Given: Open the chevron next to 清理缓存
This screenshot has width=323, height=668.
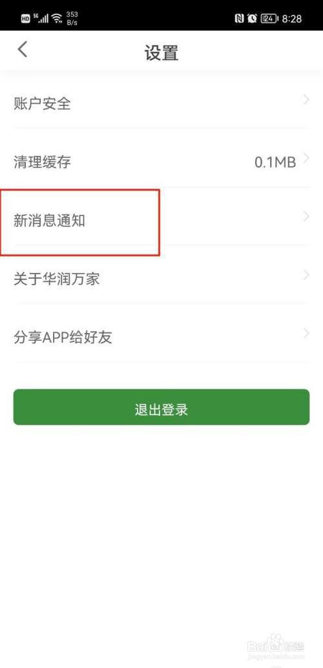Looking at the screenshot, I should tap(306, 159).
